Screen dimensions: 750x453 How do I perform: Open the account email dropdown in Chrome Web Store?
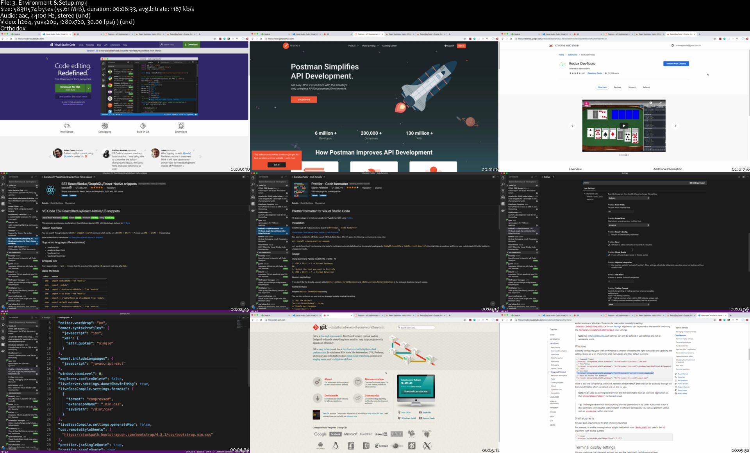click(x=689, y=45)
